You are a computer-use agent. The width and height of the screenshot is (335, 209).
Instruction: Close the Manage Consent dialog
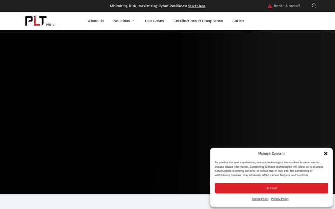(326, 153)
